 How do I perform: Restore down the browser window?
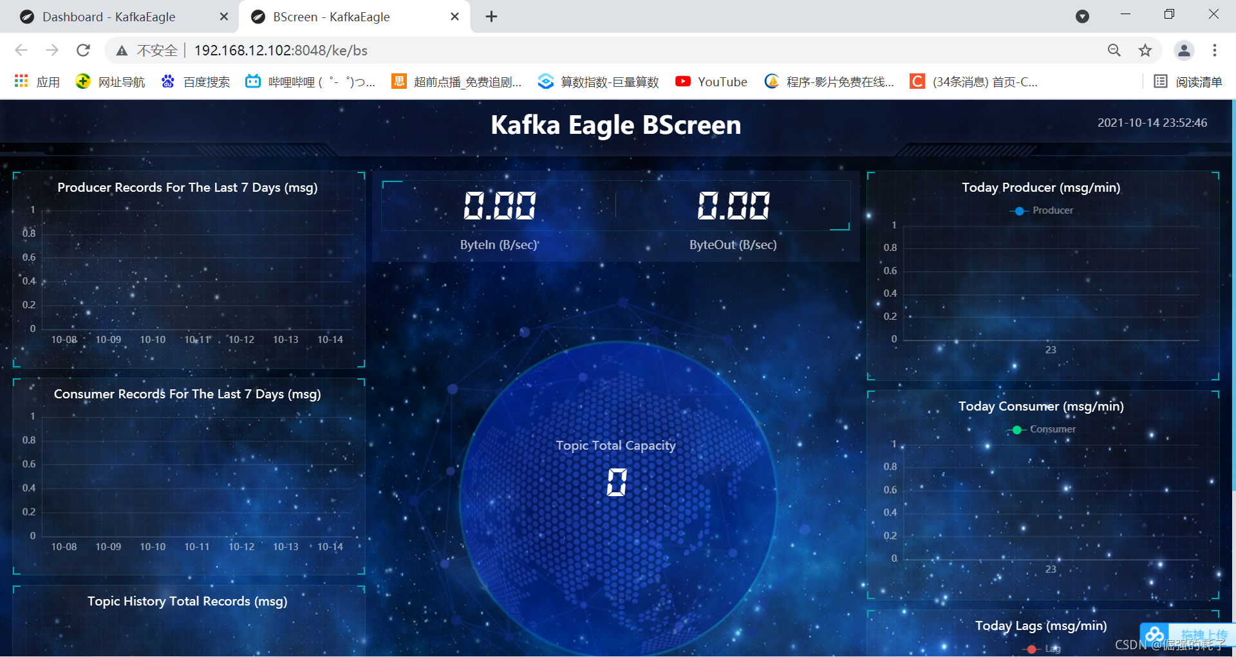1169,14
